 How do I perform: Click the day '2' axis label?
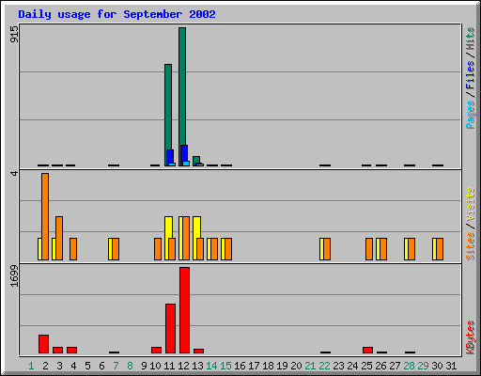tap(45, 366)
